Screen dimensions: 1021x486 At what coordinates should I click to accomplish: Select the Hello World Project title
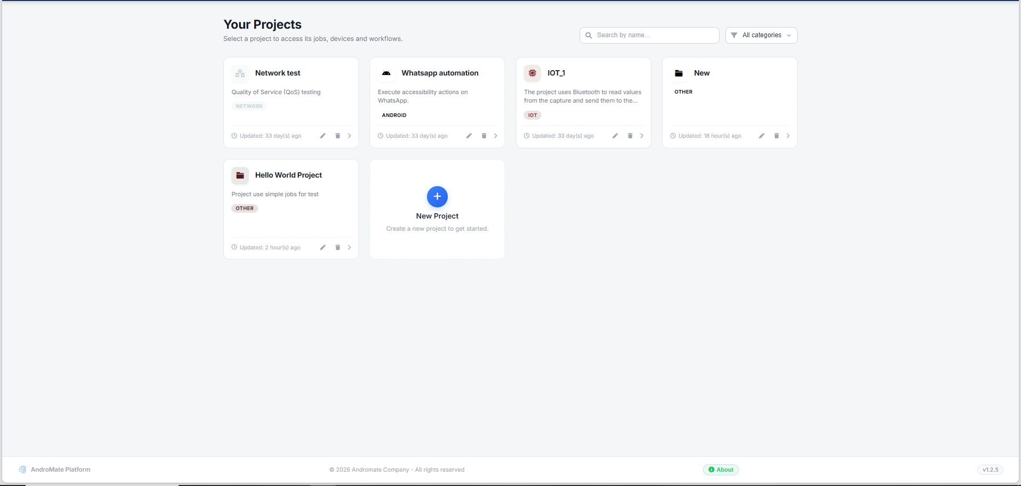tap(288, 175)
